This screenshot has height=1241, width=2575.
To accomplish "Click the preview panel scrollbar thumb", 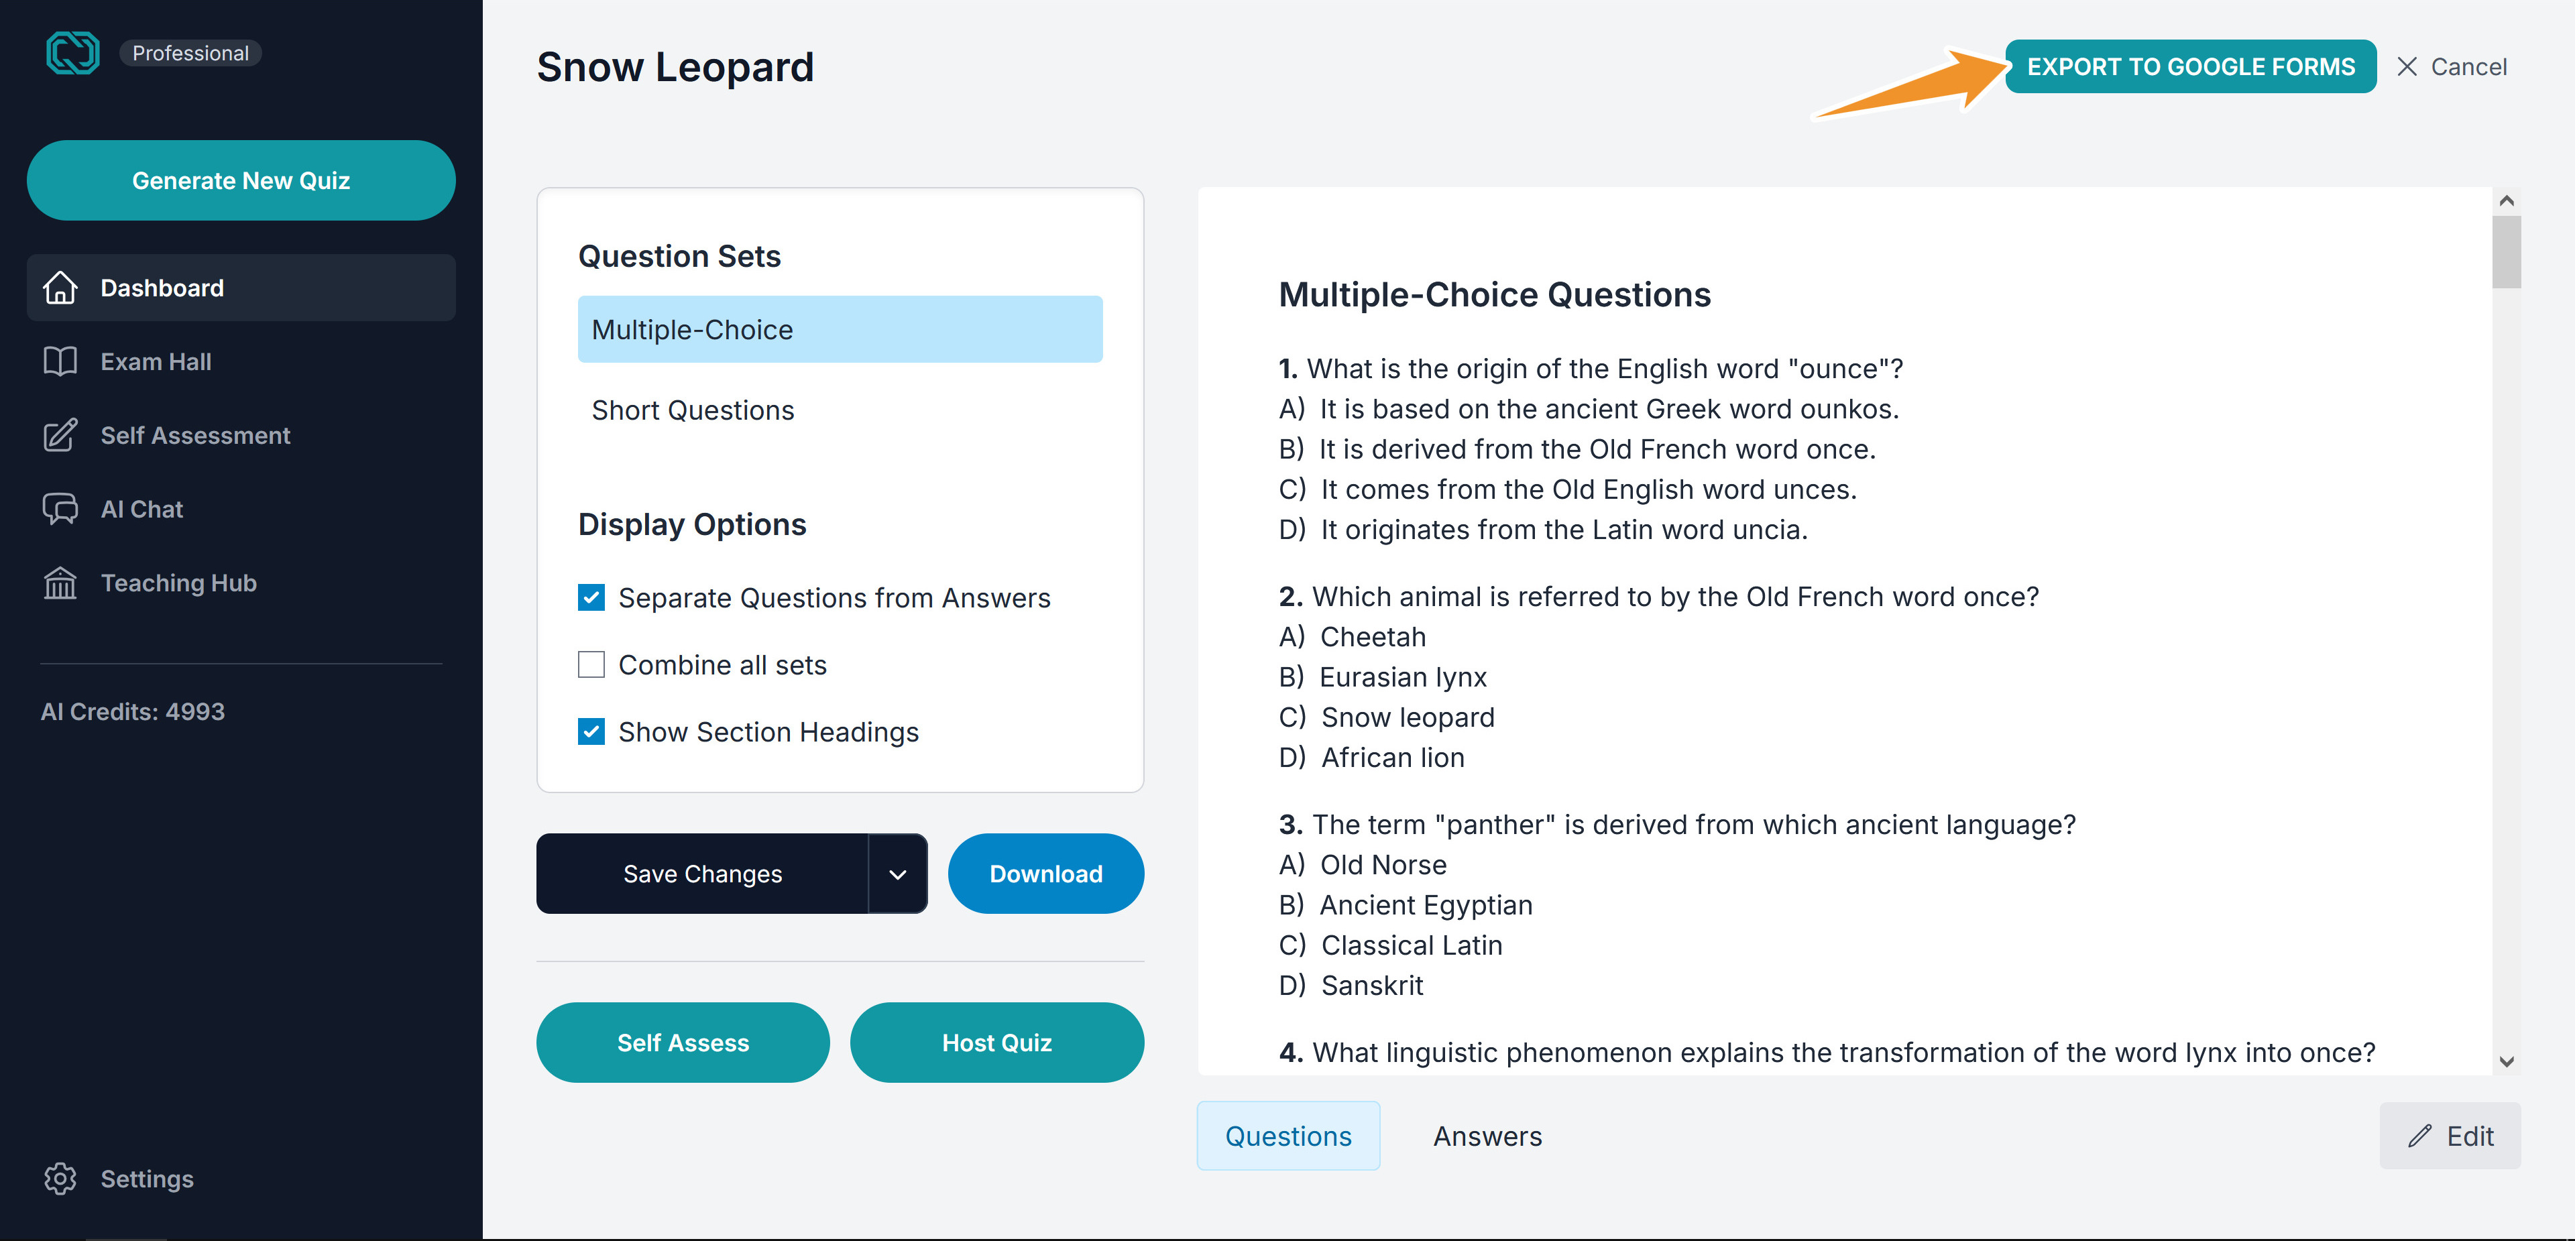I will tap(2506, 252).
